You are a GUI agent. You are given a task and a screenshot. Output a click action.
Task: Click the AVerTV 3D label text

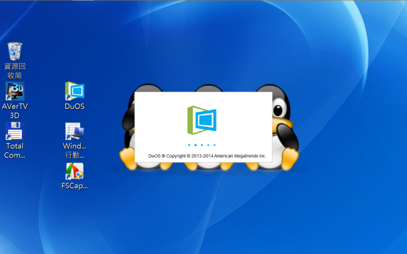pyautogui.click(x=15, y=111)
